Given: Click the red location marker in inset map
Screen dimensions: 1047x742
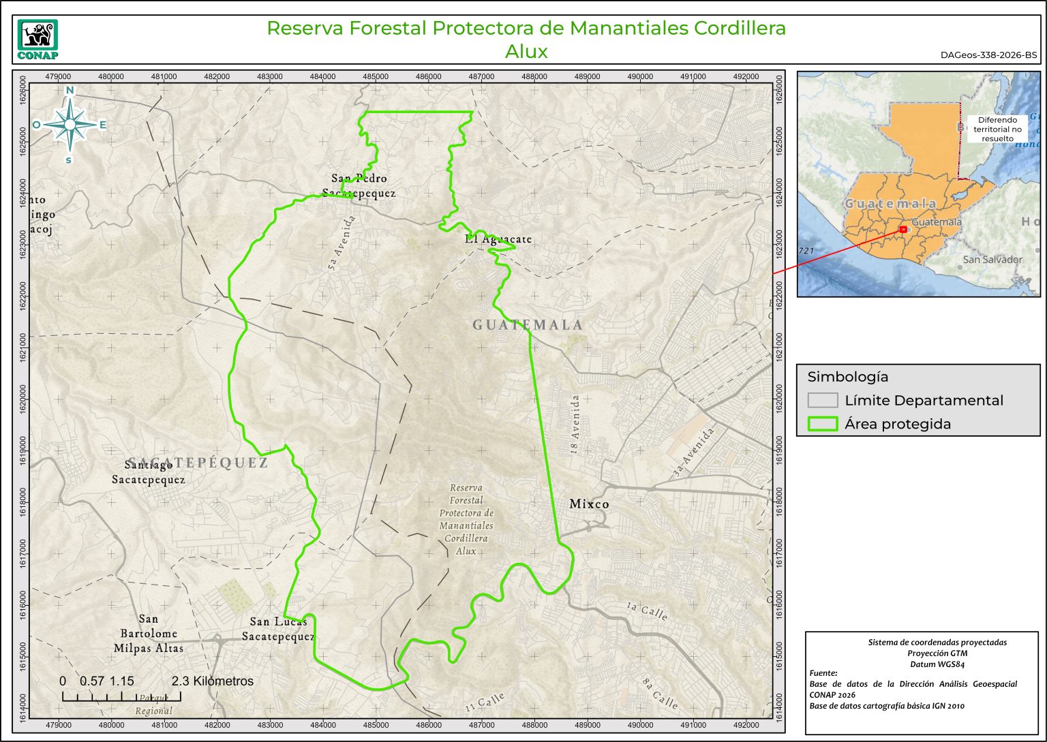Looking at the screenshot, I should pos(902,230).
